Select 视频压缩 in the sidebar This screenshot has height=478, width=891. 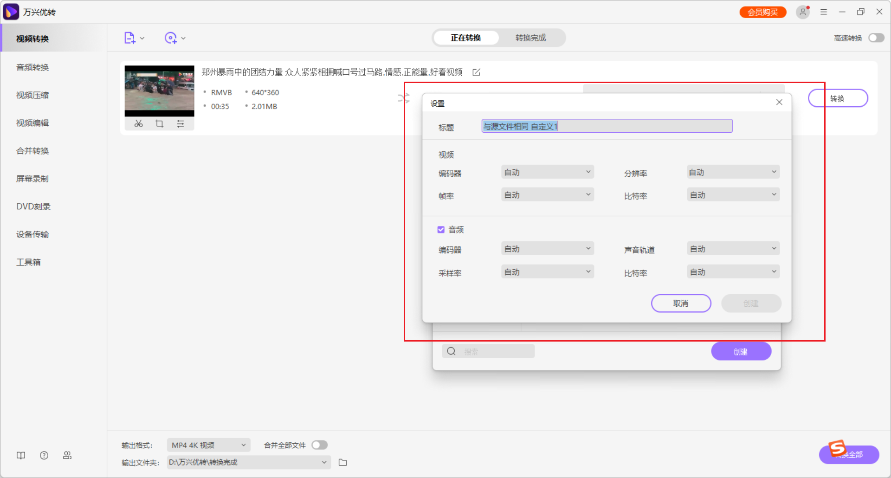click(x=32, y=95)
